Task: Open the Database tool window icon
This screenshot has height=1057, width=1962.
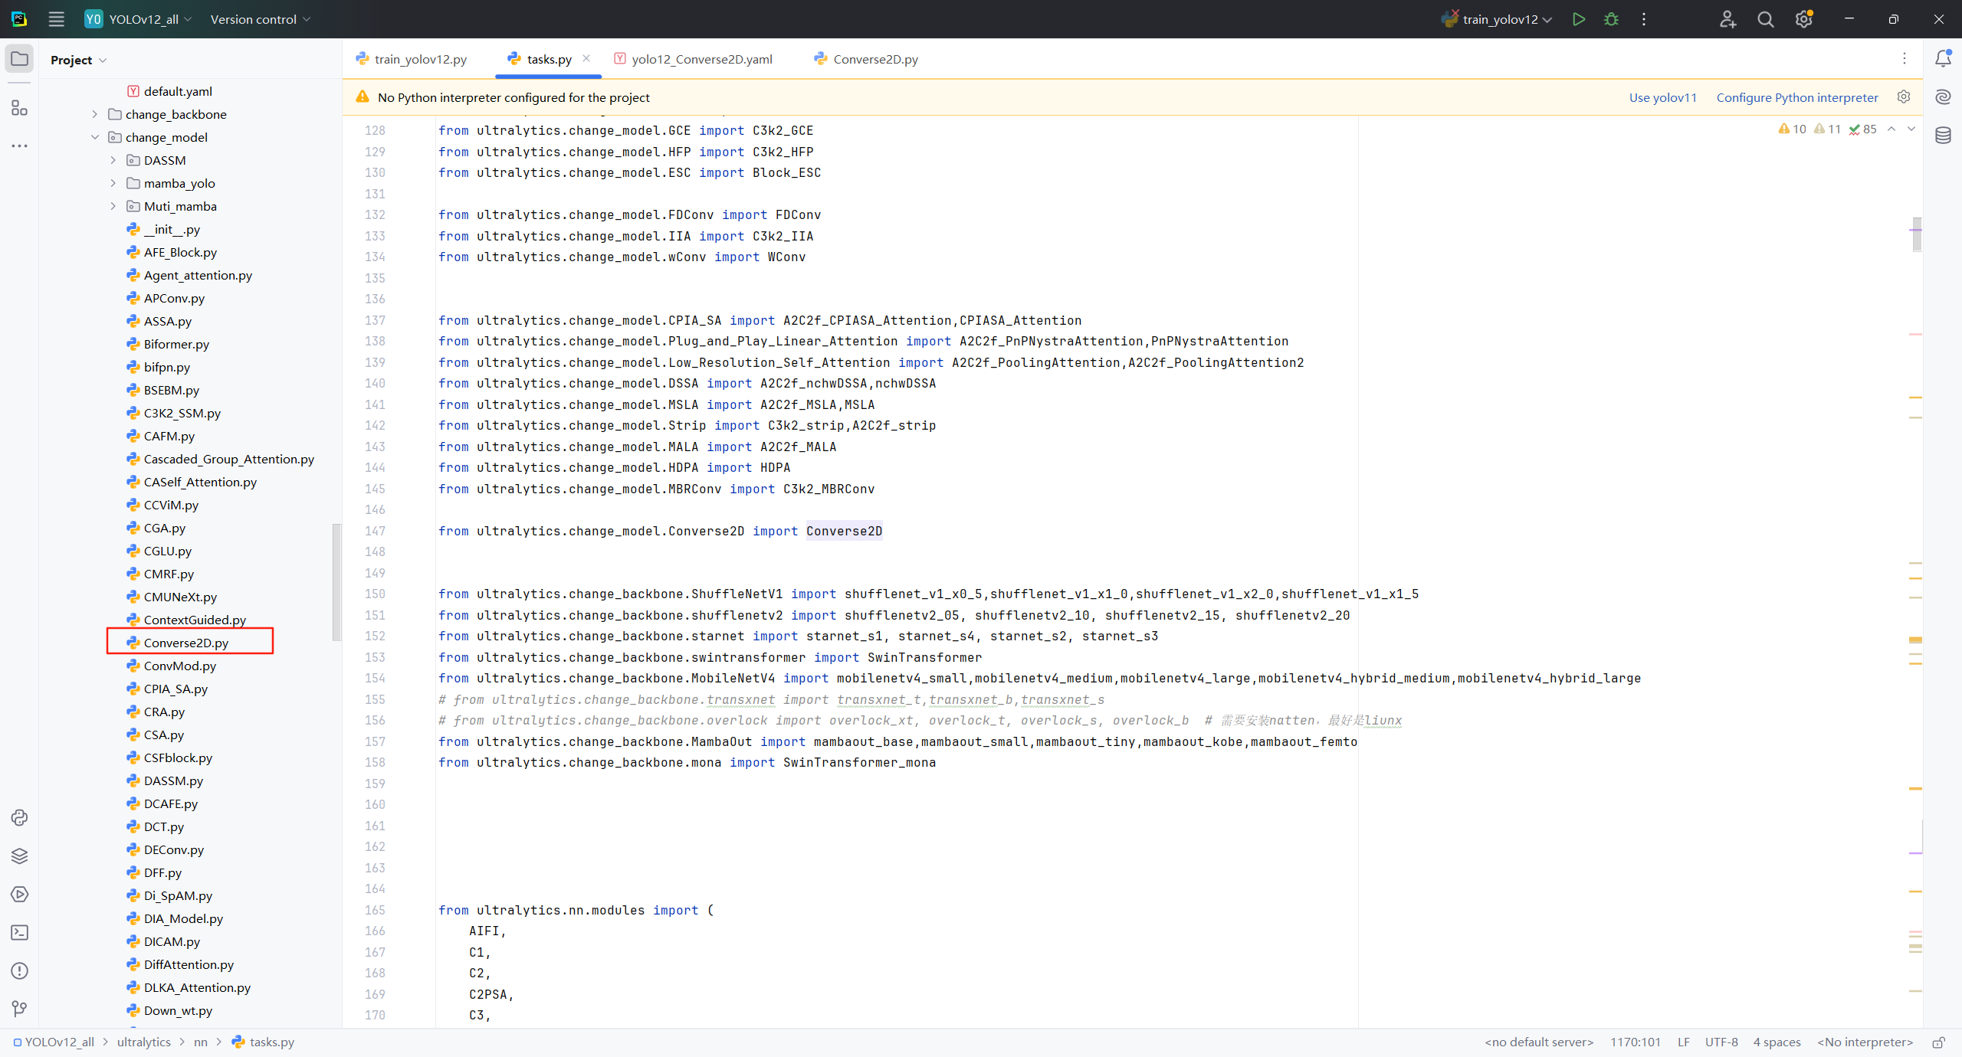Action: tap(1943, 136)
